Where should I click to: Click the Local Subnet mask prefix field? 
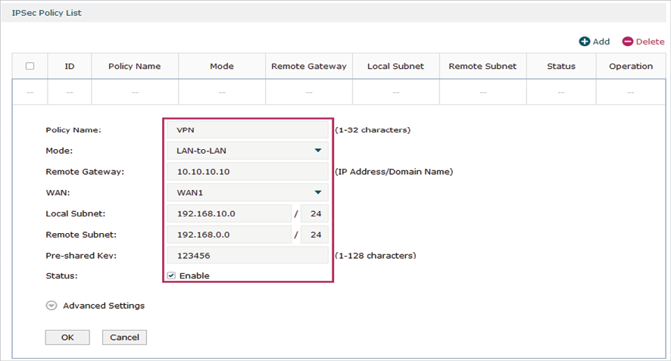coord(315,213)
